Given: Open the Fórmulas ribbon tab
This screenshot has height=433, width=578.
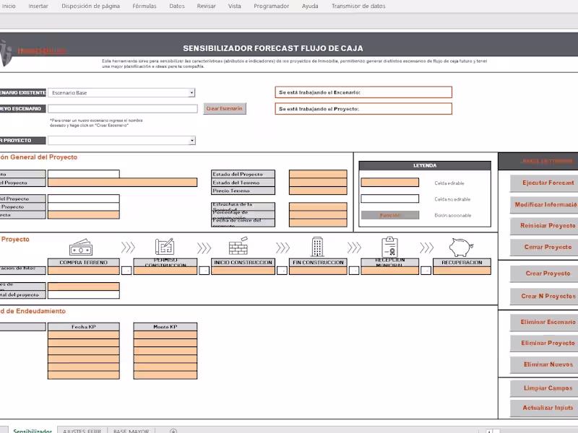Looking at the screenshot, I should tap(144, 6).
